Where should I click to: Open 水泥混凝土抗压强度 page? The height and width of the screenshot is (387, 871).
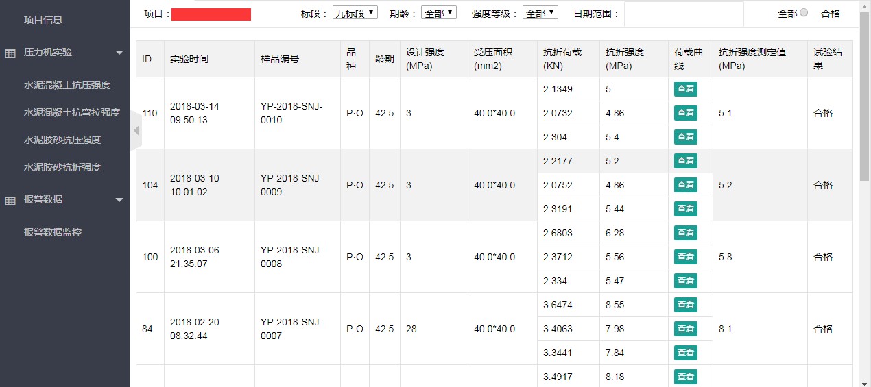click(x=67, y=85)
